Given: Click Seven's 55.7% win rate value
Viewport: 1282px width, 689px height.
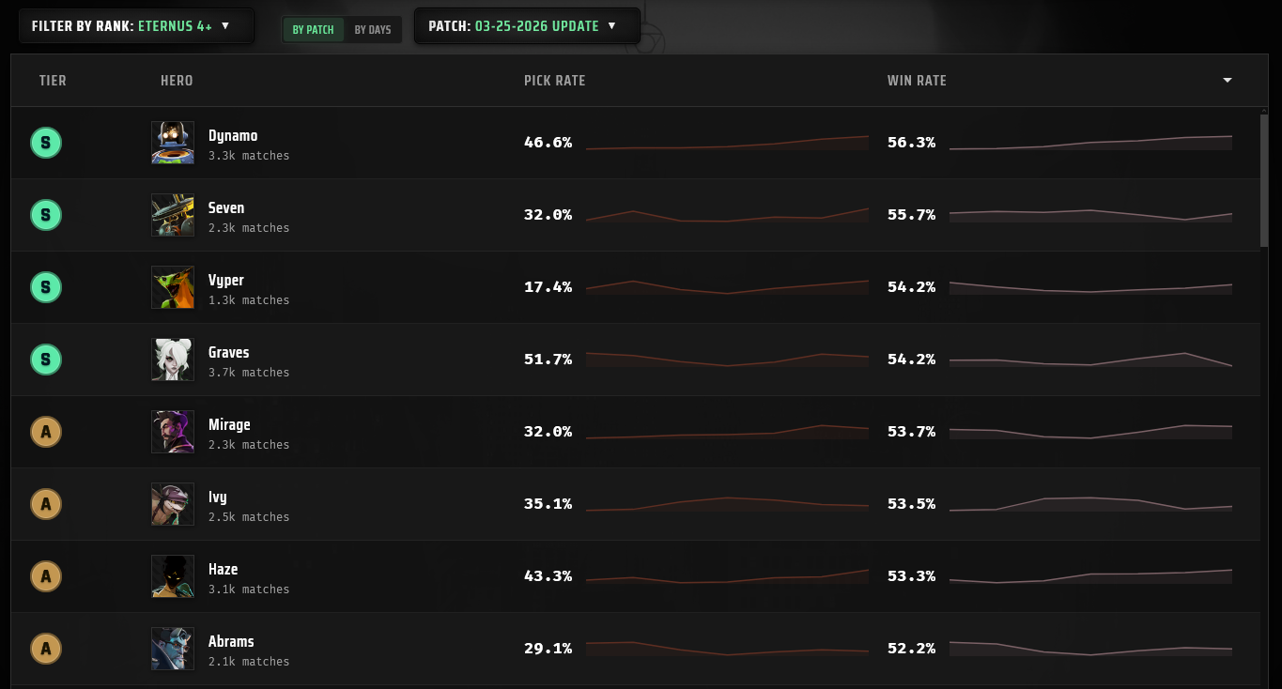Looking at the screenshot, I should (911, 215).
